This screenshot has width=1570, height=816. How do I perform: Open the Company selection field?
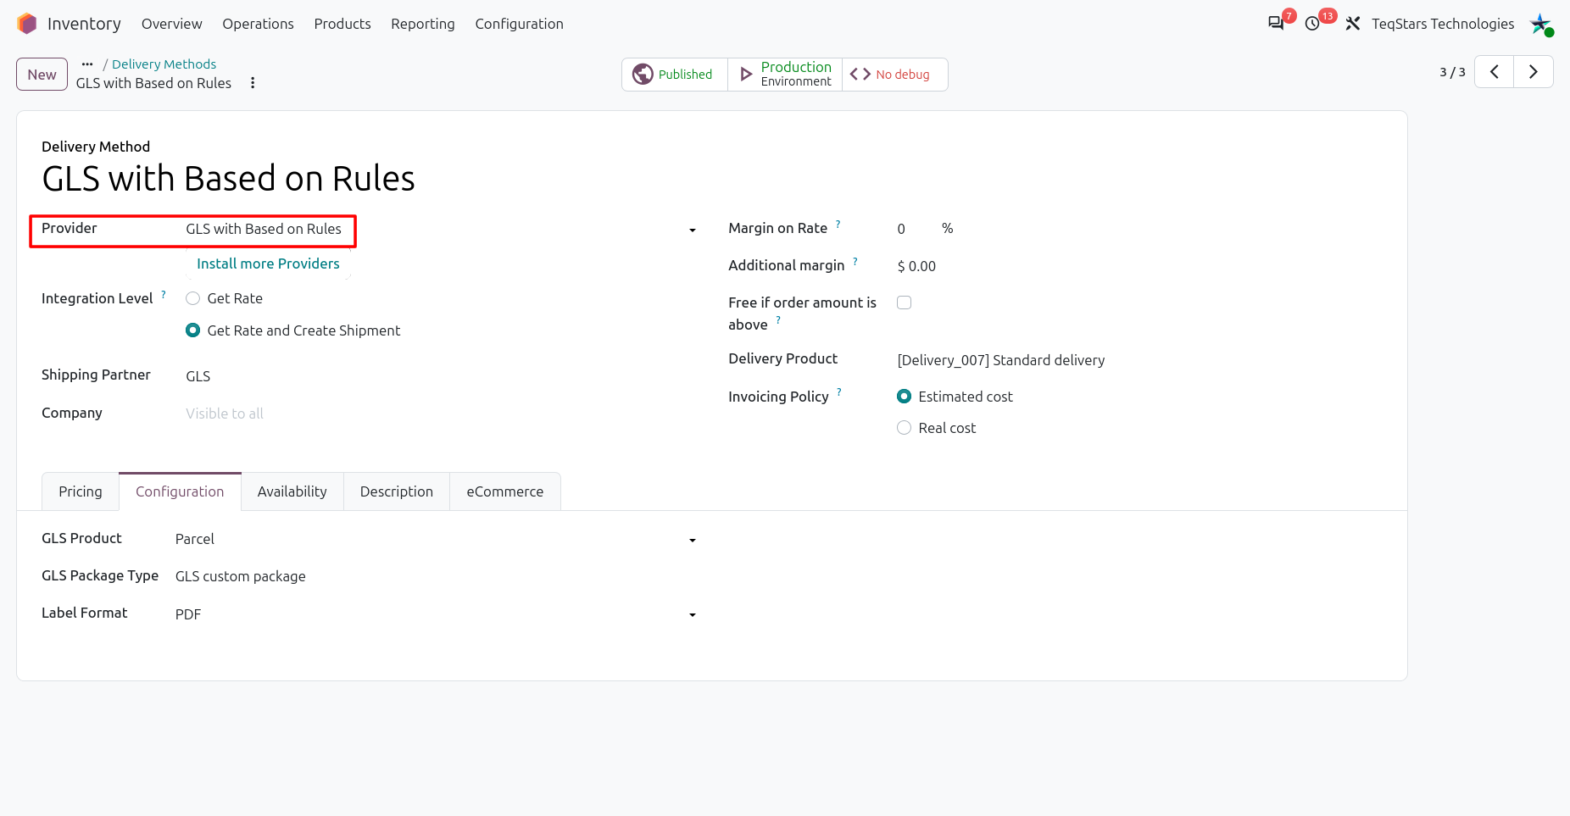tap(442, 414)
